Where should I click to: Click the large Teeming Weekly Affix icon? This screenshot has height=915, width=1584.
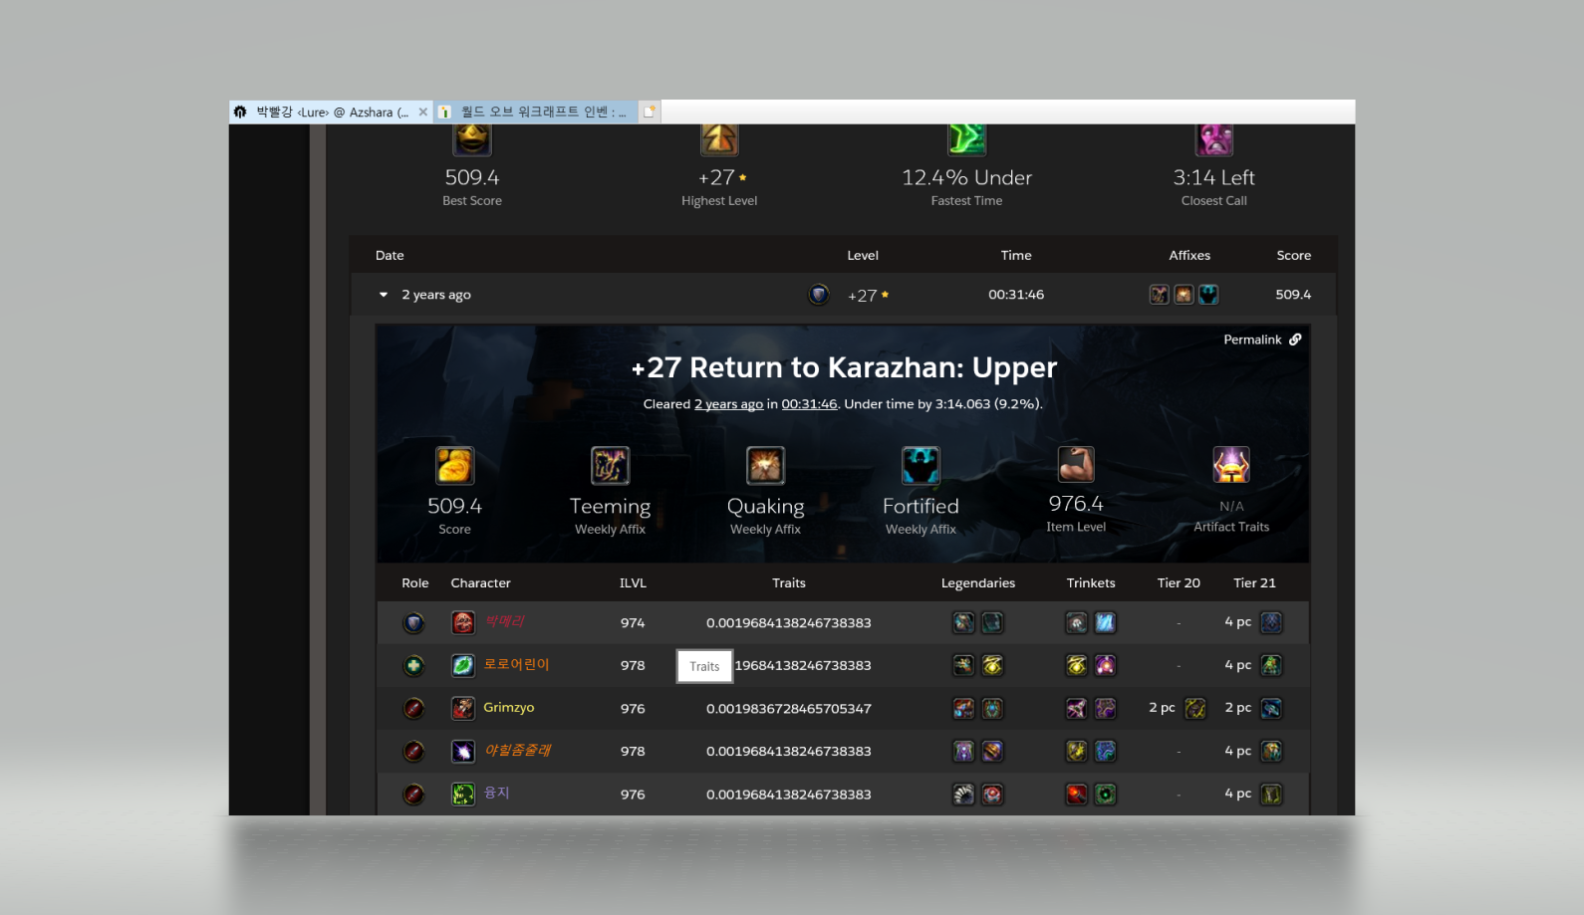610,465
